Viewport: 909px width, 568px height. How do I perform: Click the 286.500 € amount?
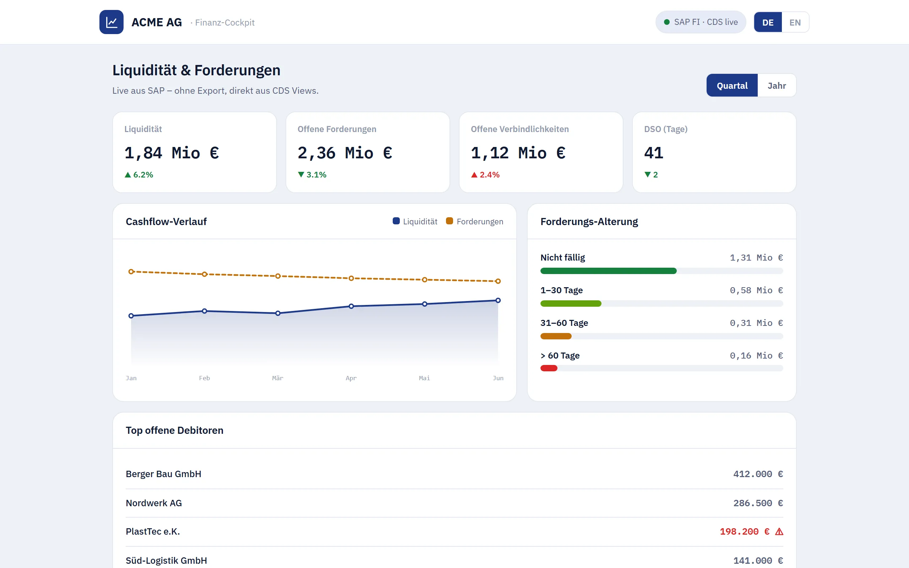click(758, 503)
